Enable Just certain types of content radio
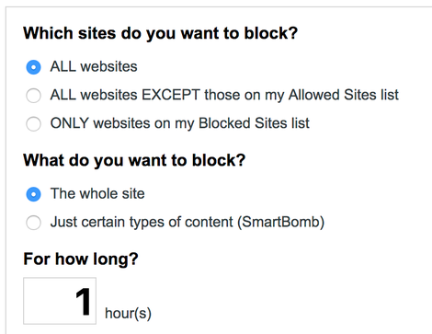 click(33, 223)
